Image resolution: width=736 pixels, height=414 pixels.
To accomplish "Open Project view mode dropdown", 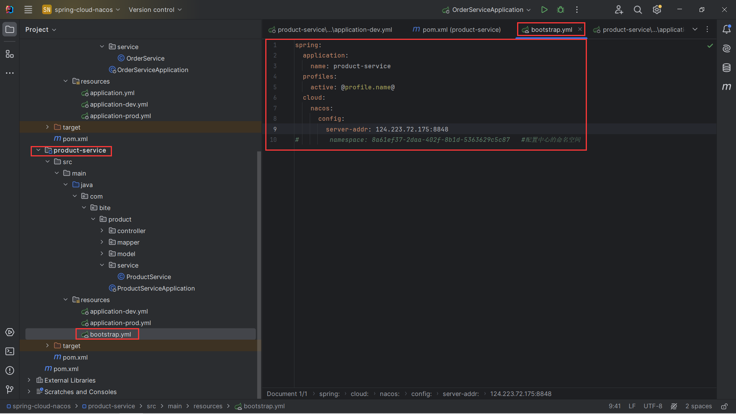I will [41, 30].
